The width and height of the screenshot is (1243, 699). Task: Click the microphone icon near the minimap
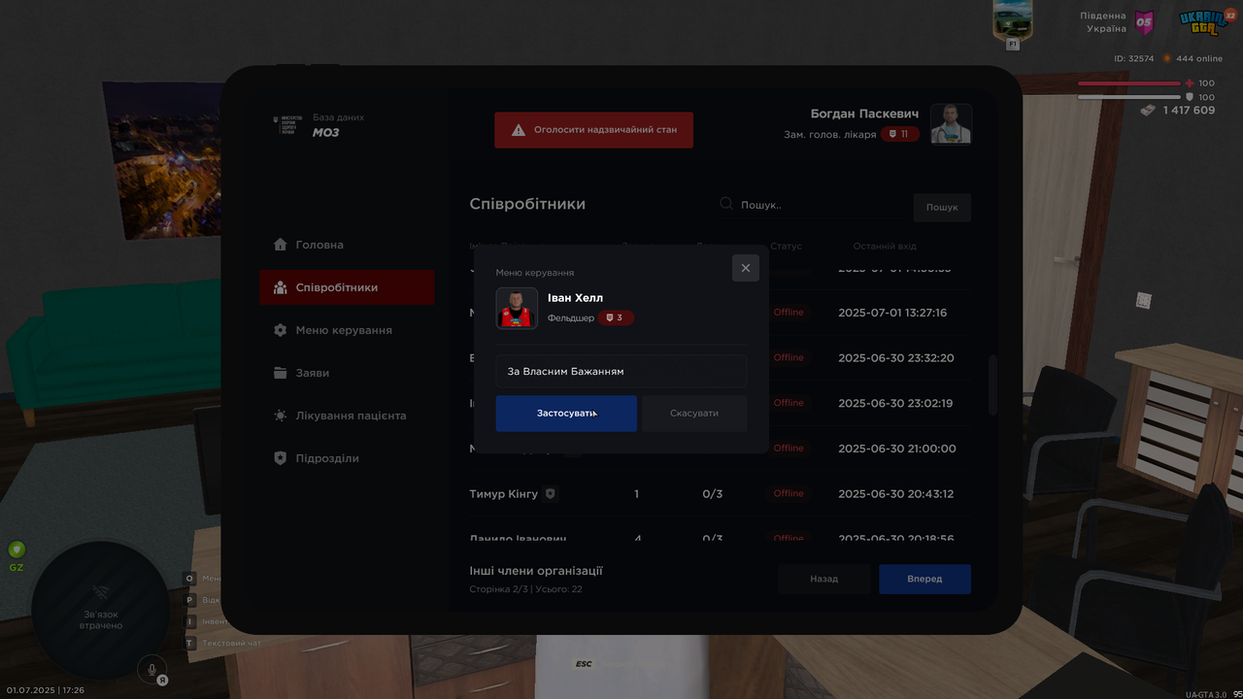coord(151,668)
